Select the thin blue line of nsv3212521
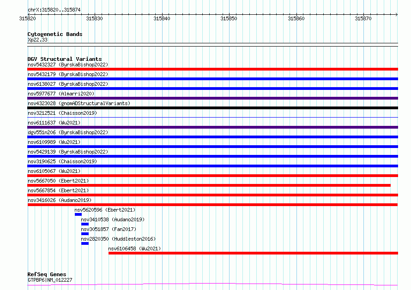 click(212, 117)
